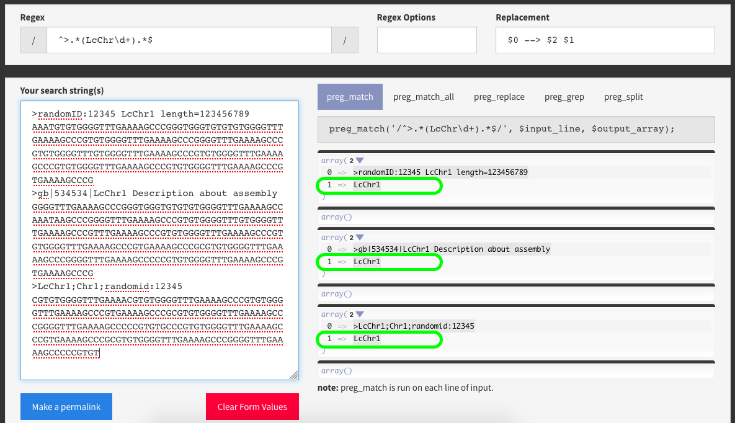The image size is (735, 423).
Task: Click the Make a permalink button
Action: click(x=66, y=407)
